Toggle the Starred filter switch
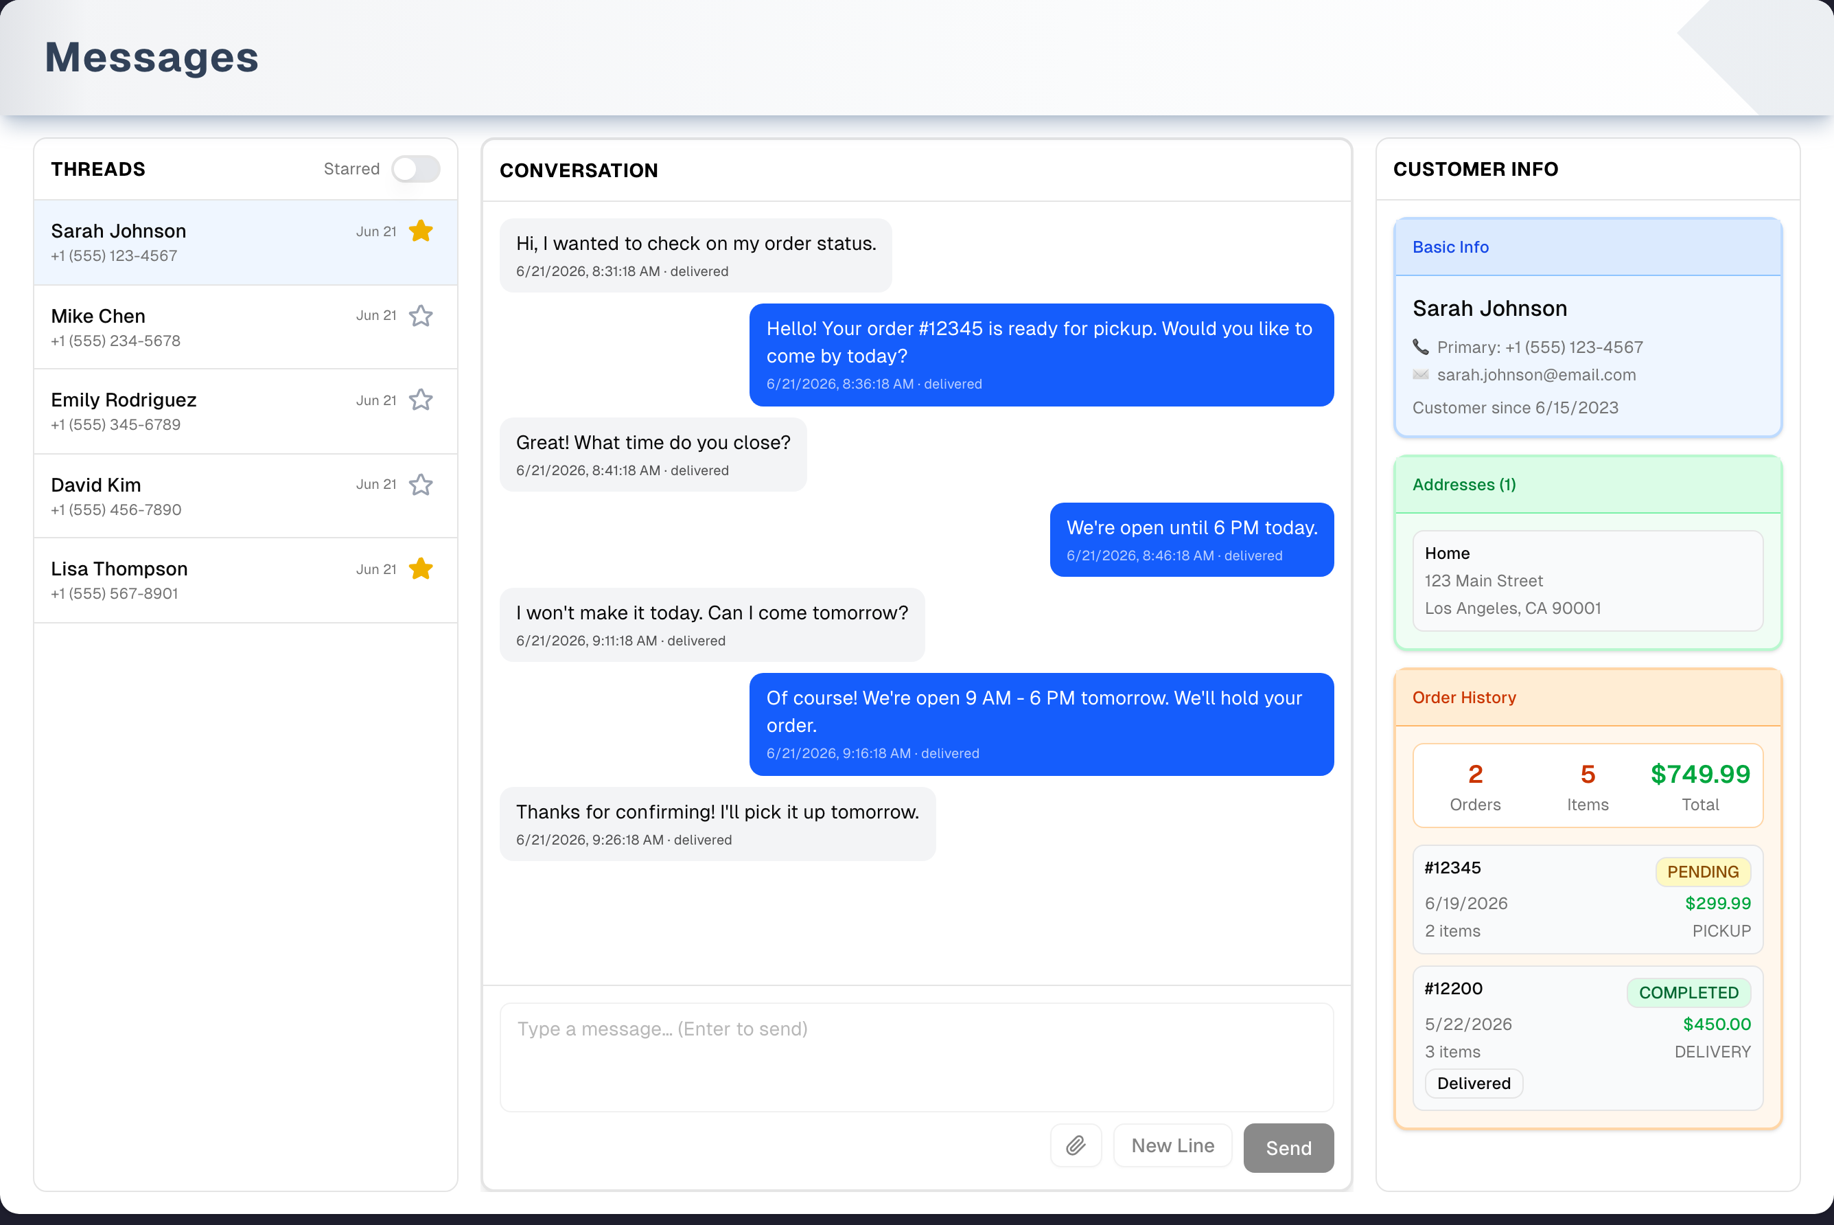This screenshot has width=1834, height=1225. point(415,169)
